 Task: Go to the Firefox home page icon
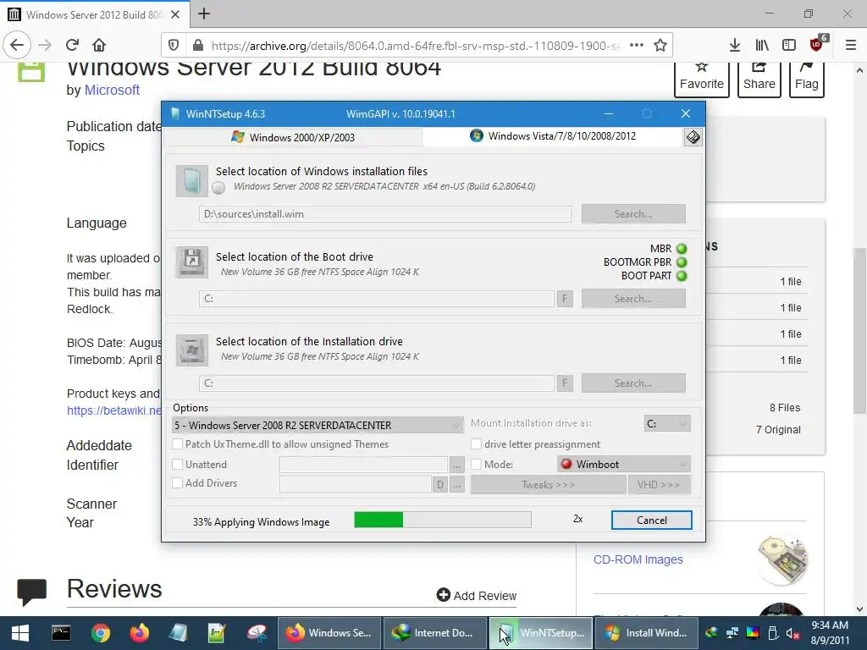click(x=99, y=45)
